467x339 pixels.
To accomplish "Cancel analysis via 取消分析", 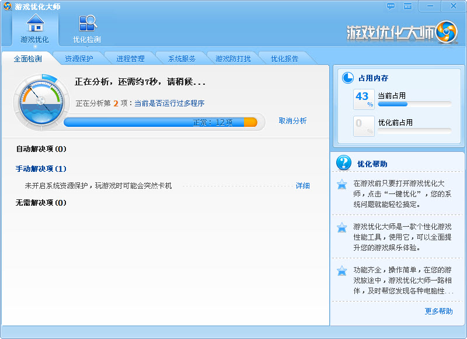I will 292,121.
